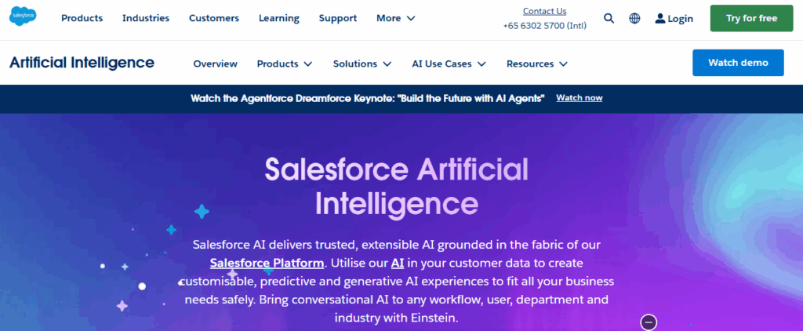803x331 pixels.
Task: Go to the Customers menu item
Action: (x=213, y=18)
